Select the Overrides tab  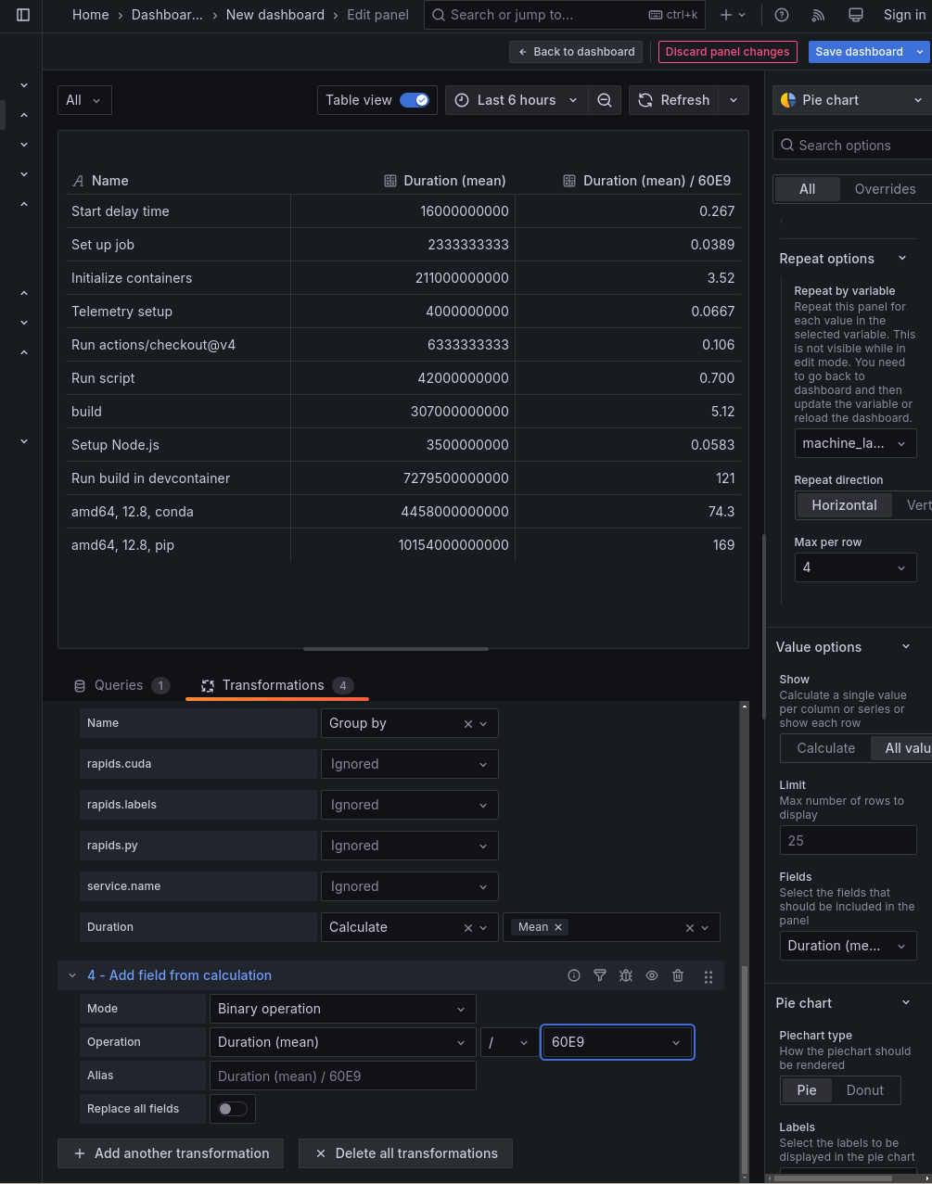(x=885, y=189)
